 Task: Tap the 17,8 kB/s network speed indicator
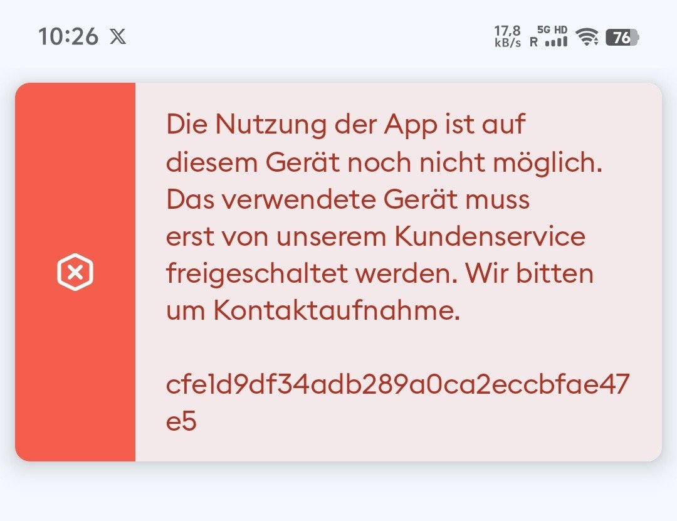[507, 36]
